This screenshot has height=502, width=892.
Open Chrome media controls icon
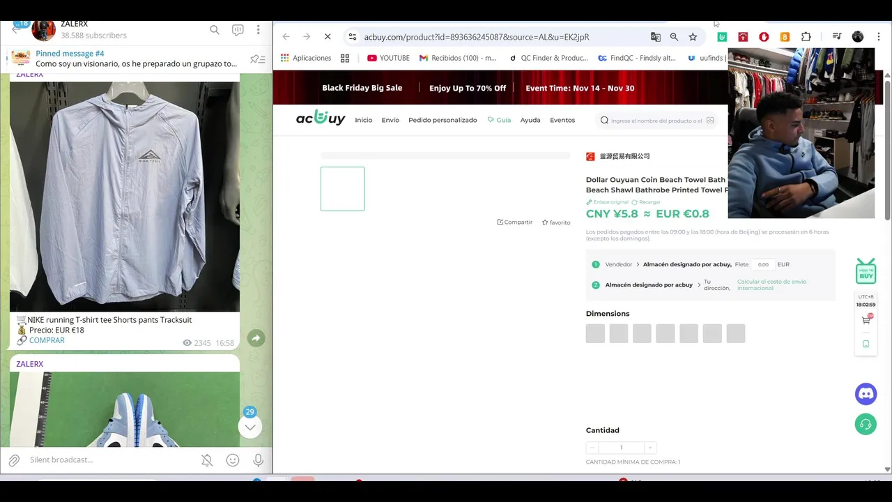(x=837, y=37)
